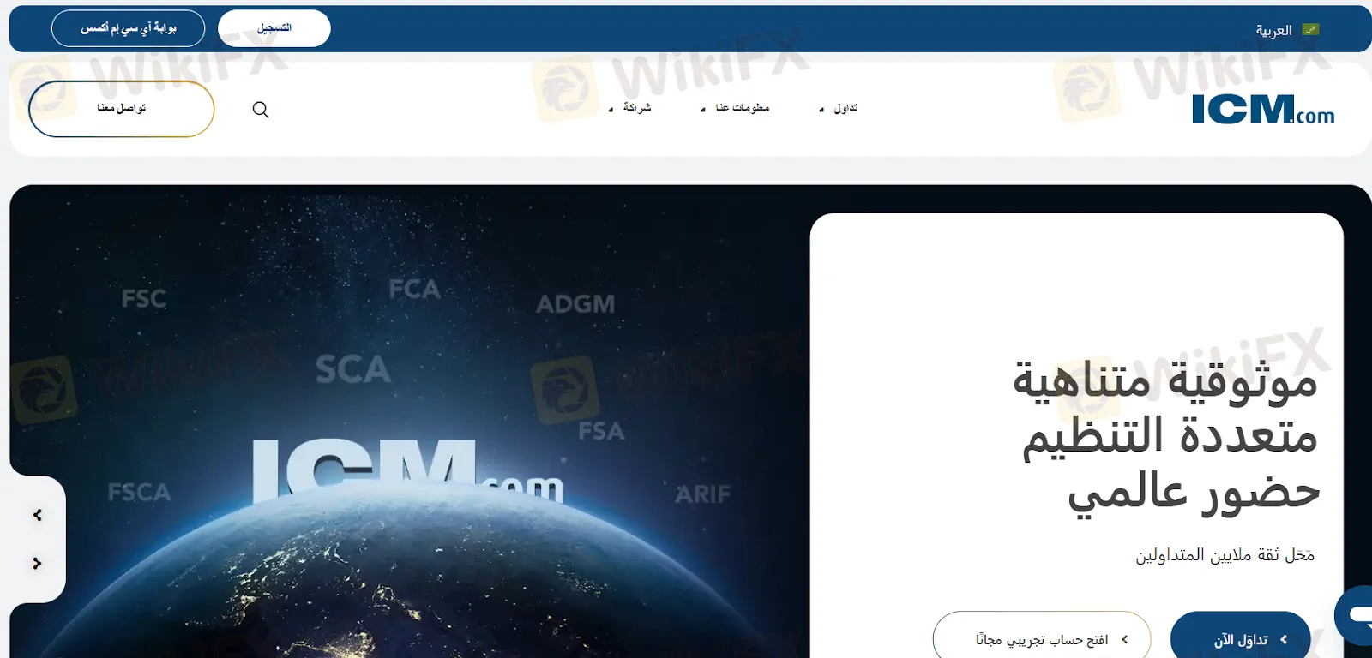
Task: Expand the معلومات عنا dropdown arrow
Action: pos(703,110)
